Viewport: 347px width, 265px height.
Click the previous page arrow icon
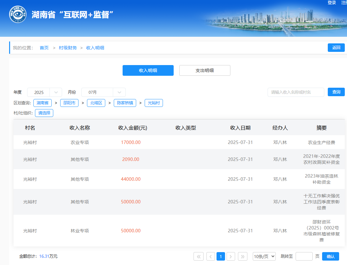(211, 257)
